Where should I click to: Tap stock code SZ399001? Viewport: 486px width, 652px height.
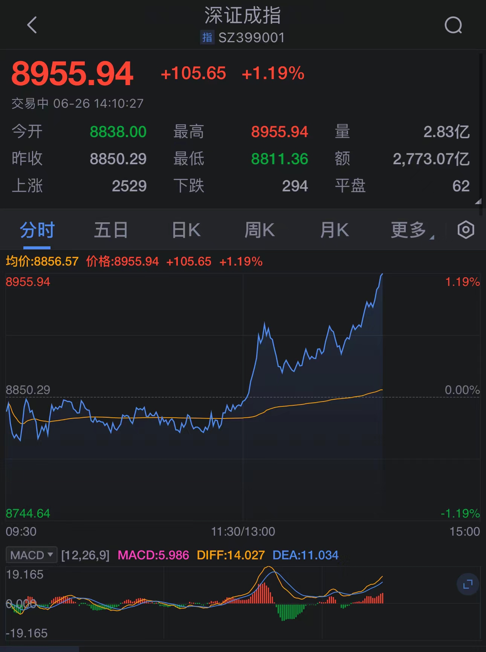coord(251,38)
